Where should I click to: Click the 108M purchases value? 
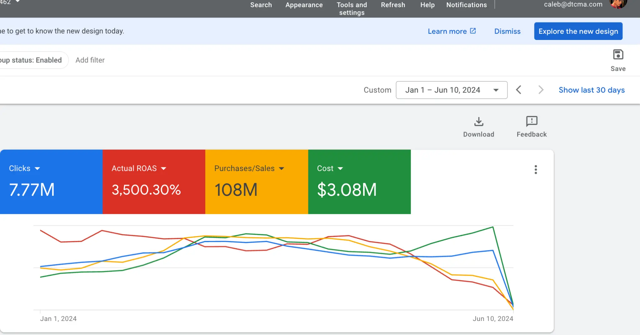(x=236, y=190)
